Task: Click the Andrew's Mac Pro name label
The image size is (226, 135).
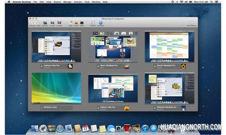Action: (x=52, y=65)
